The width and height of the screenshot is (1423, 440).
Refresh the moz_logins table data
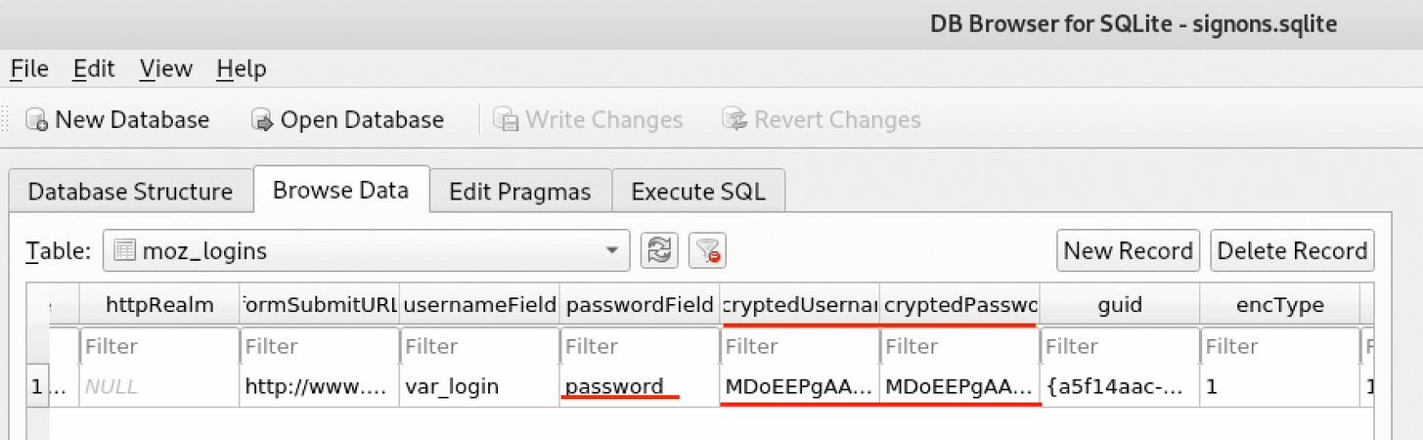pos(659,251)
